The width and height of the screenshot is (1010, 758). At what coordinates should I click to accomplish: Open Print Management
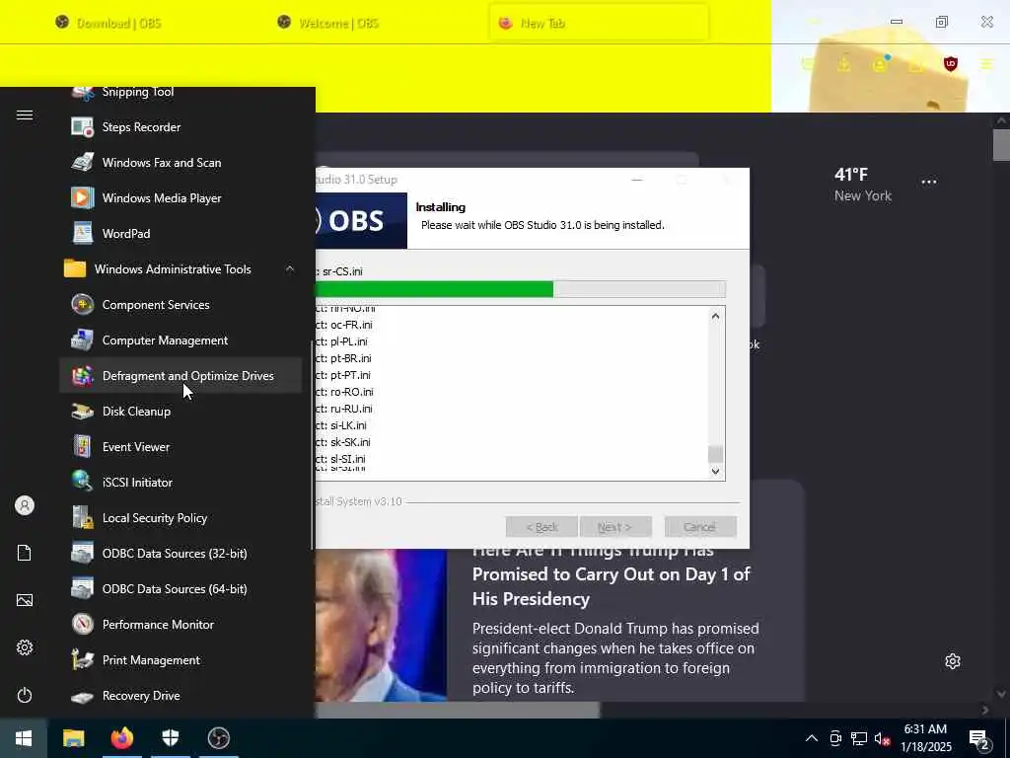point(180,660)
